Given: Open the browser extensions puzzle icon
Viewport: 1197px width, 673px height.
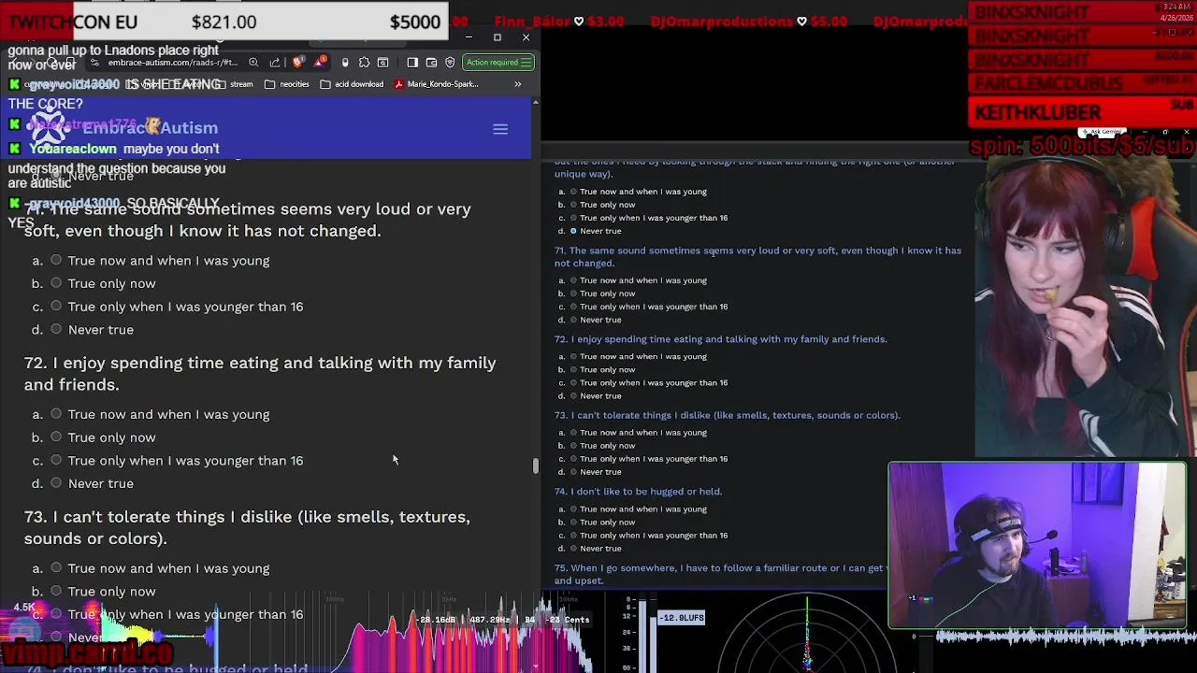Looking at the screenshot, I should [364, 63].
